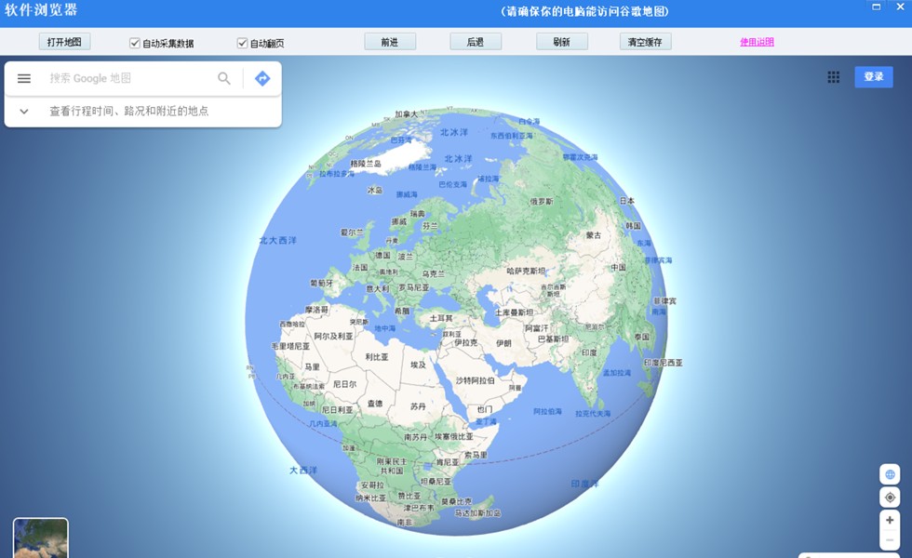This screenshot has height=558, width=912.
Task: Click the 清空缓存 button
Action: tap(645, 42)
